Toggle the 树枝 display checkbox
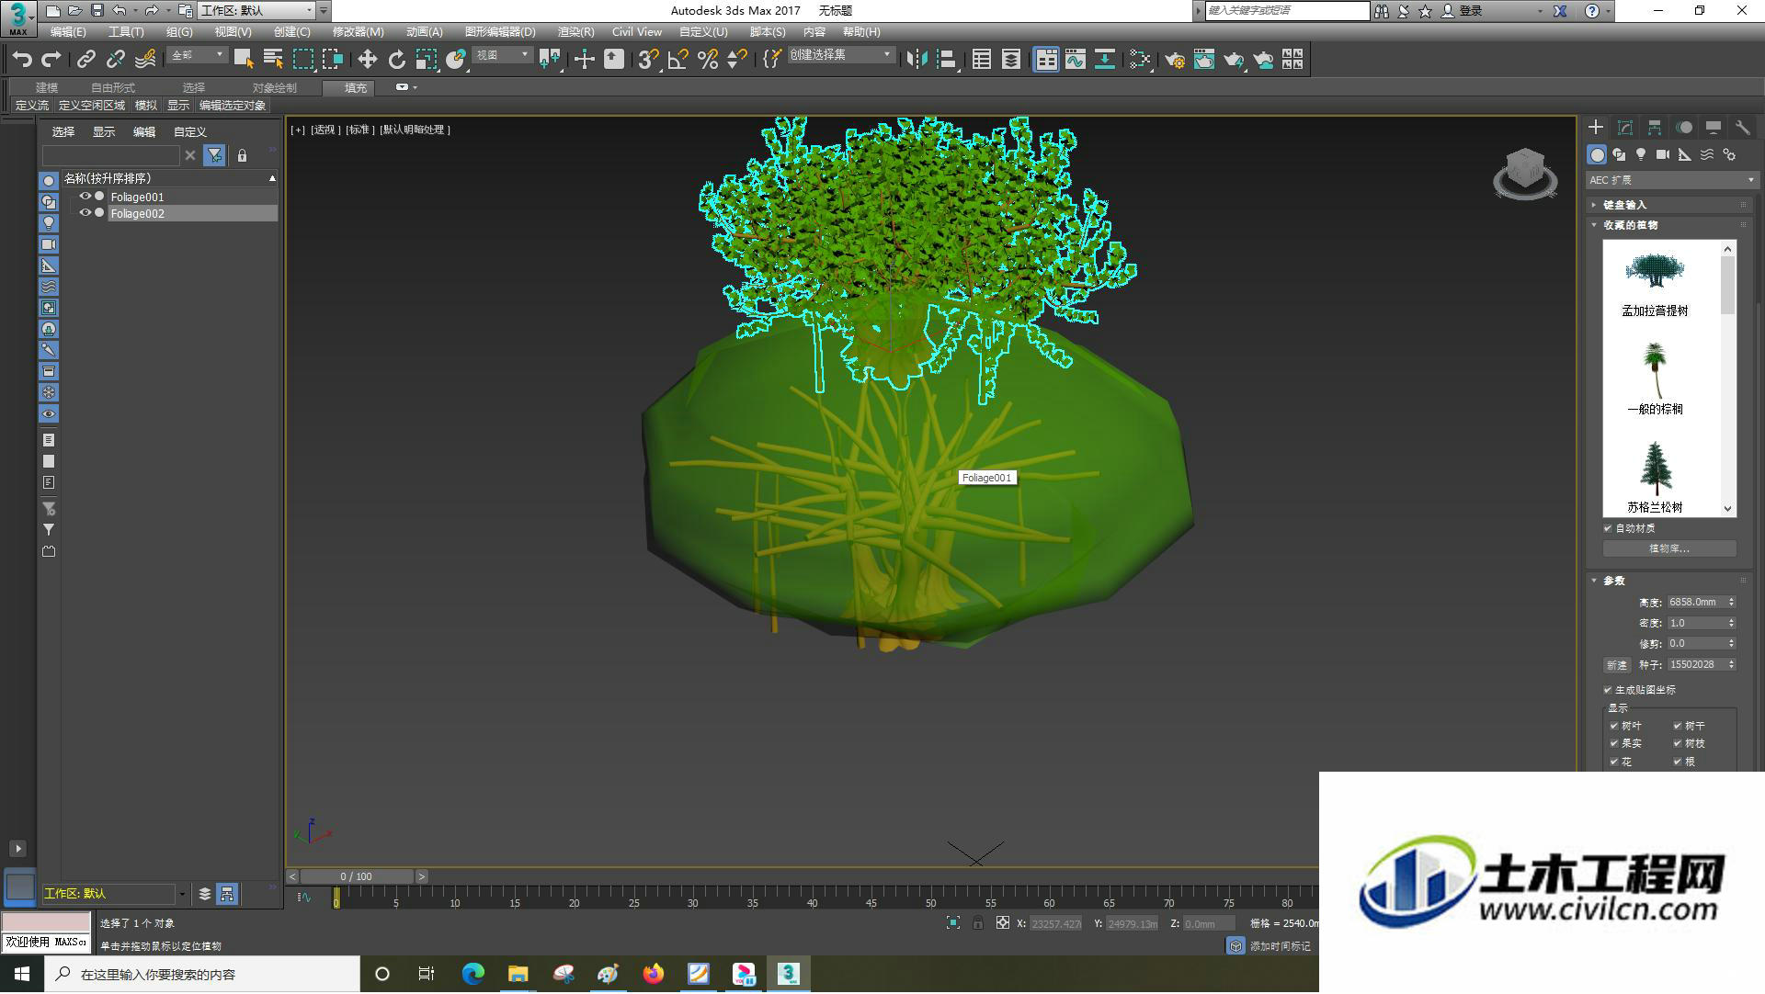The image size is (1765, 994). click(x=1678, y=743)
